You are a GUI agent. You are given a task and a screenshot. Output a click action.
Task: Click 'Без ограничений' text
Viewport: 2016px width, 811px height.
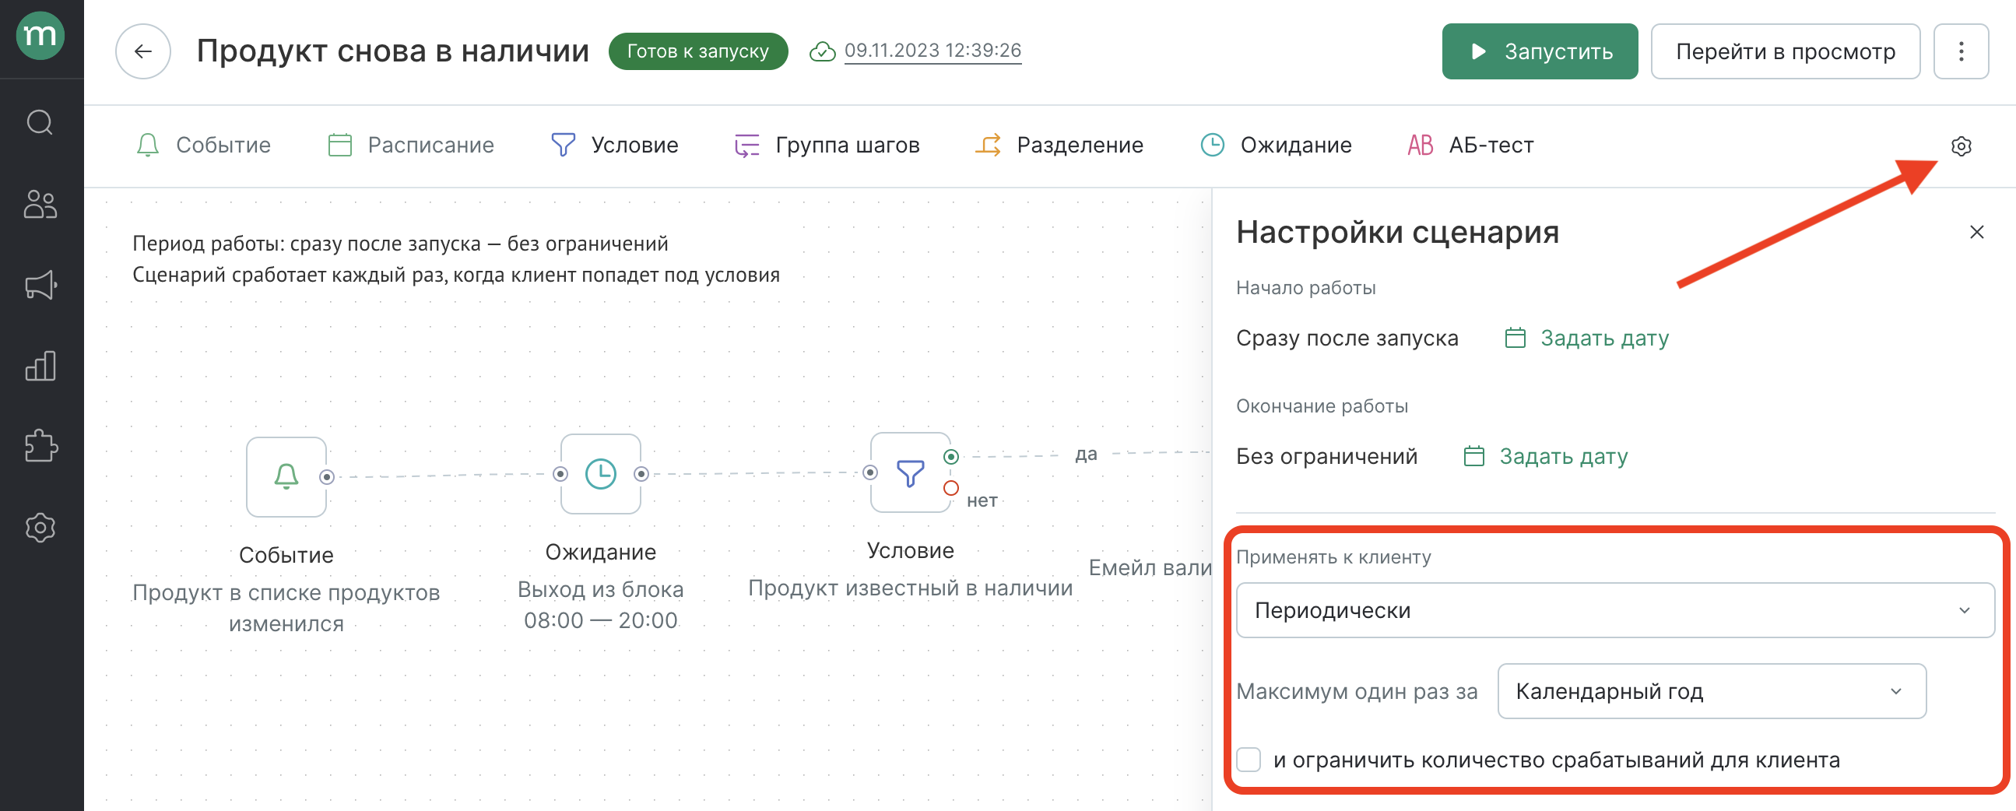coord(1326,456)
